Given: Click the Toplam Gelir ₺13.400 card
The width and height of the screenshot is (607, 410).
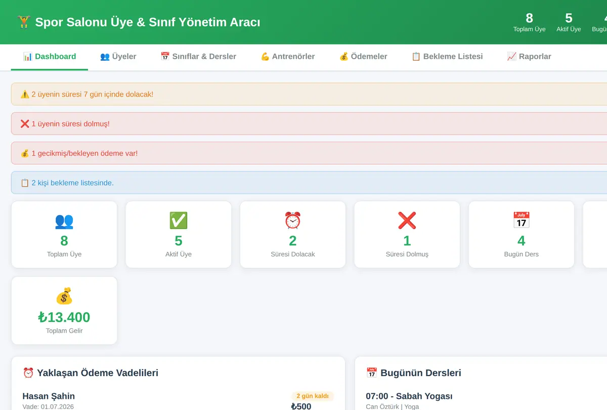Looking at the screenshot, I should click(x=64, y=310).
